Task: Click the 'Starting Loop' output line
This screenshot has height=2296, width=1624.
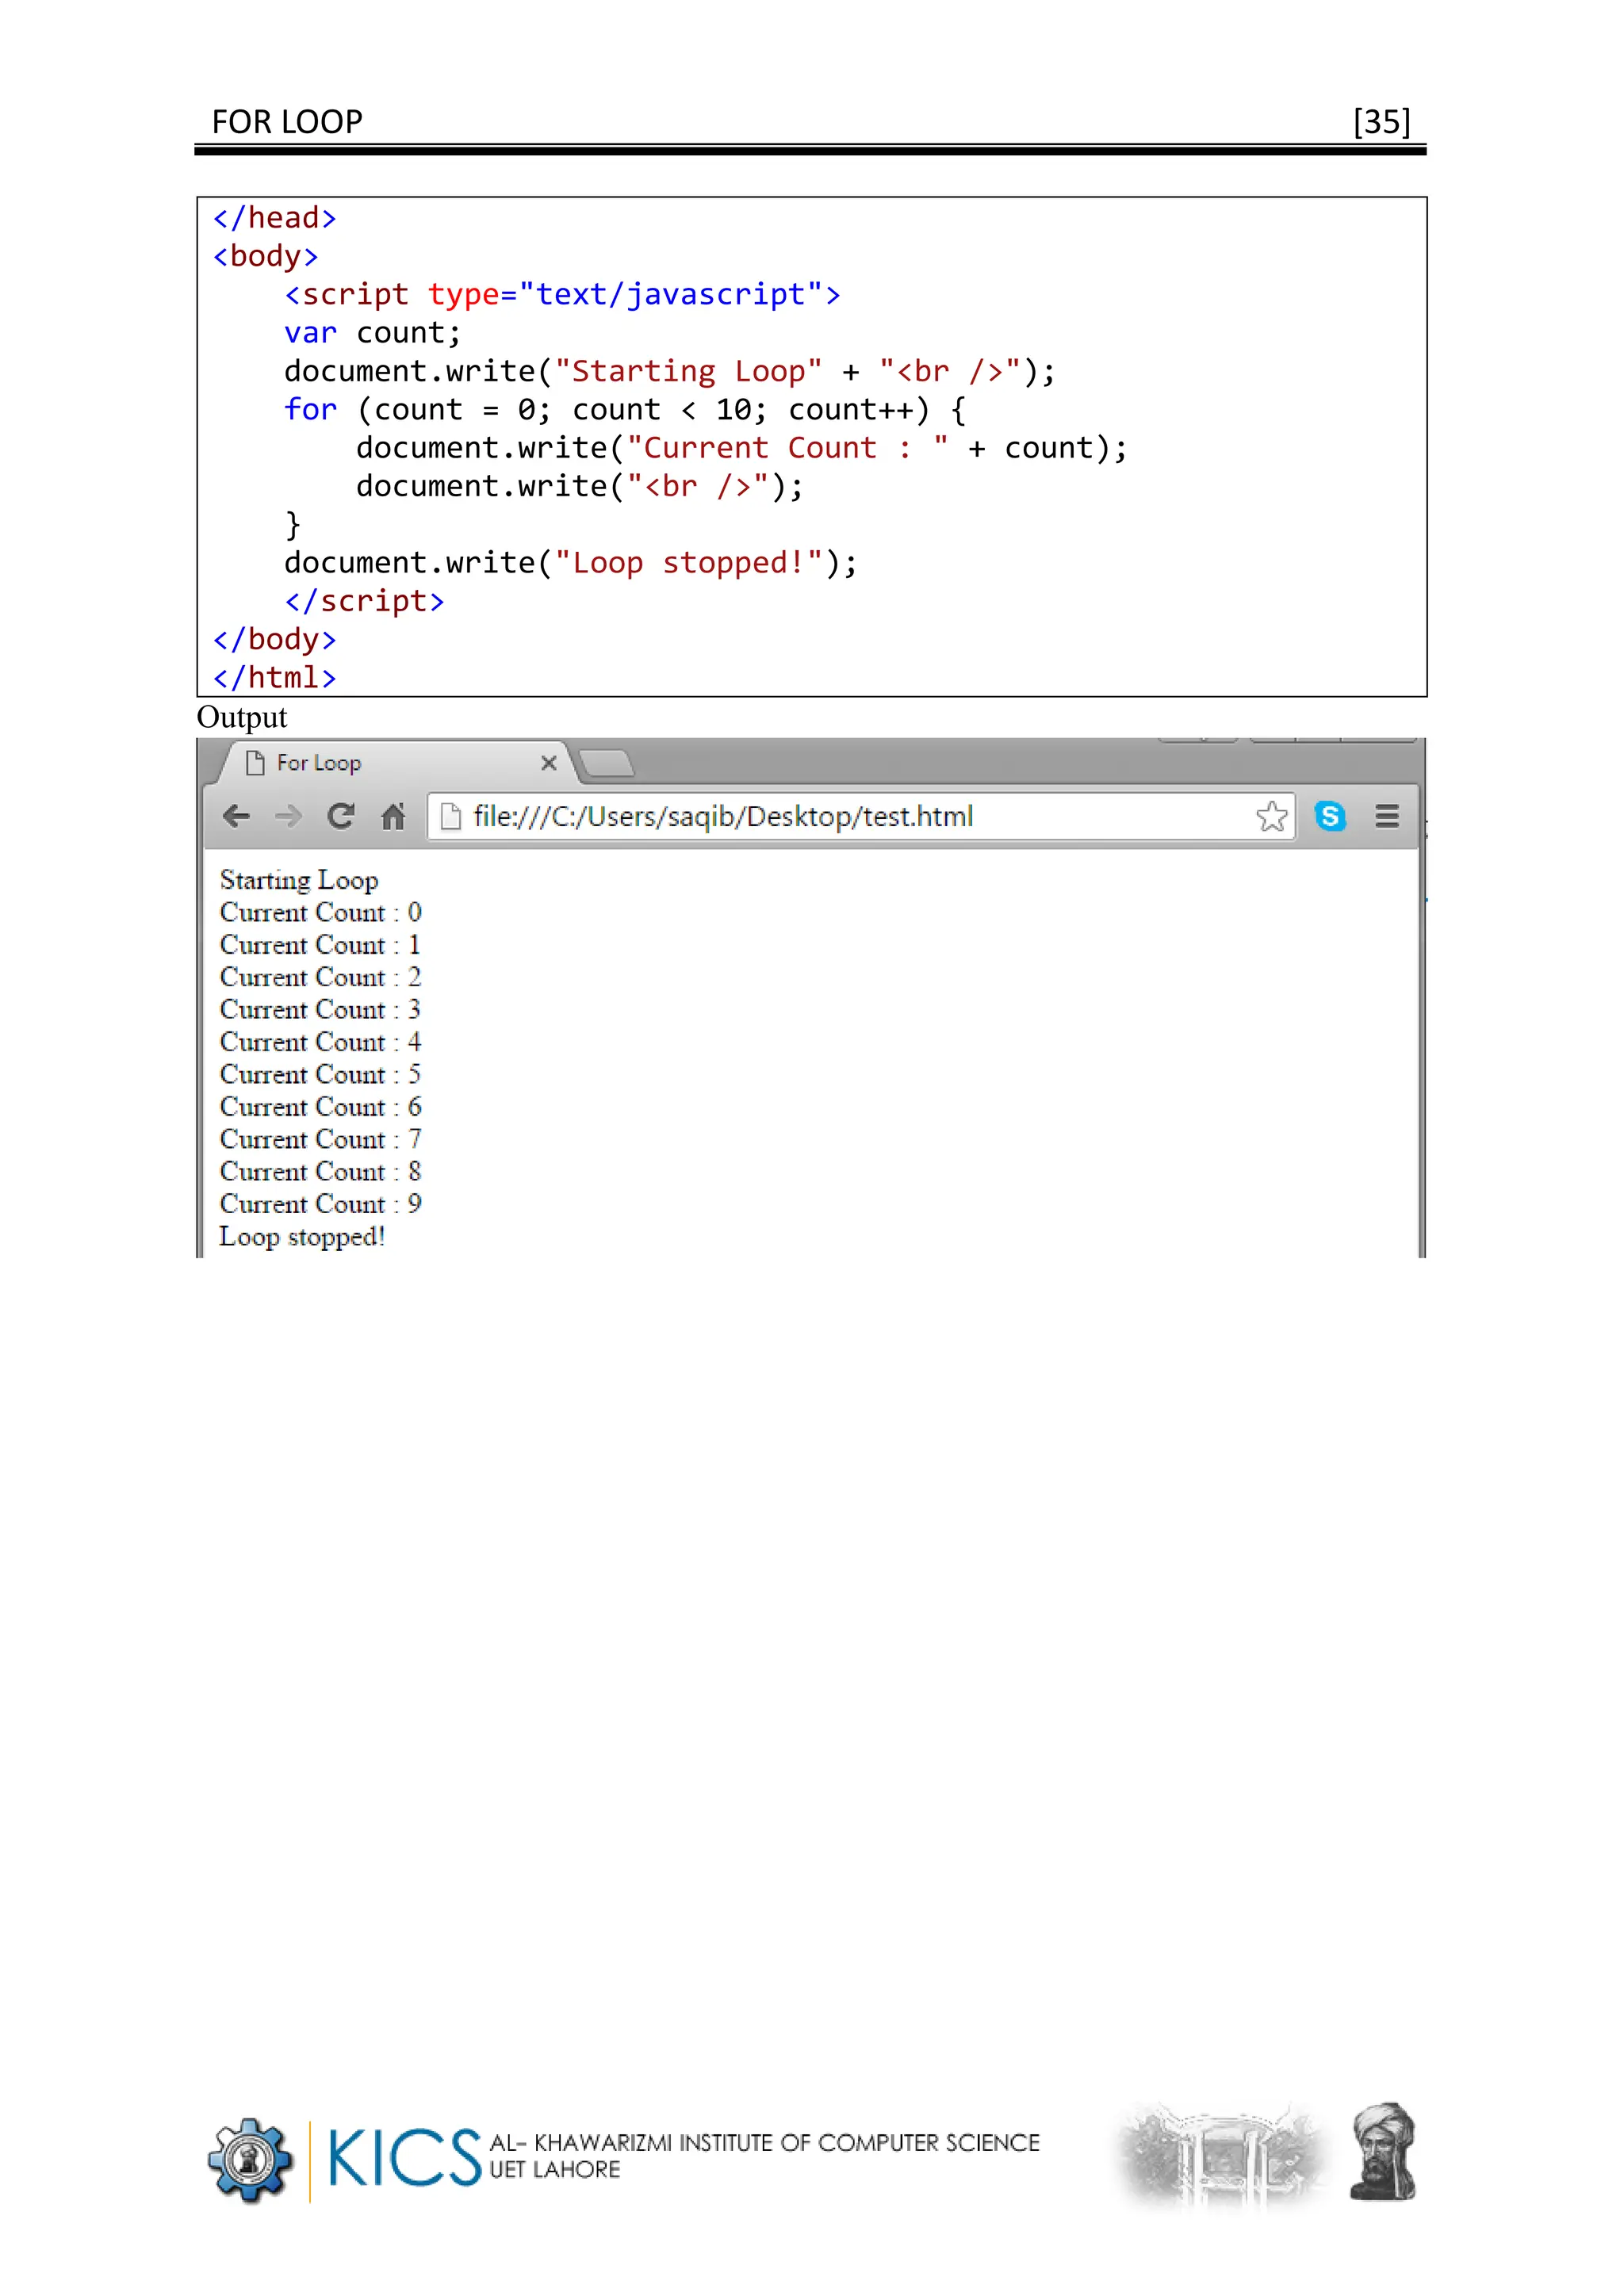Action: click(299, 880)
